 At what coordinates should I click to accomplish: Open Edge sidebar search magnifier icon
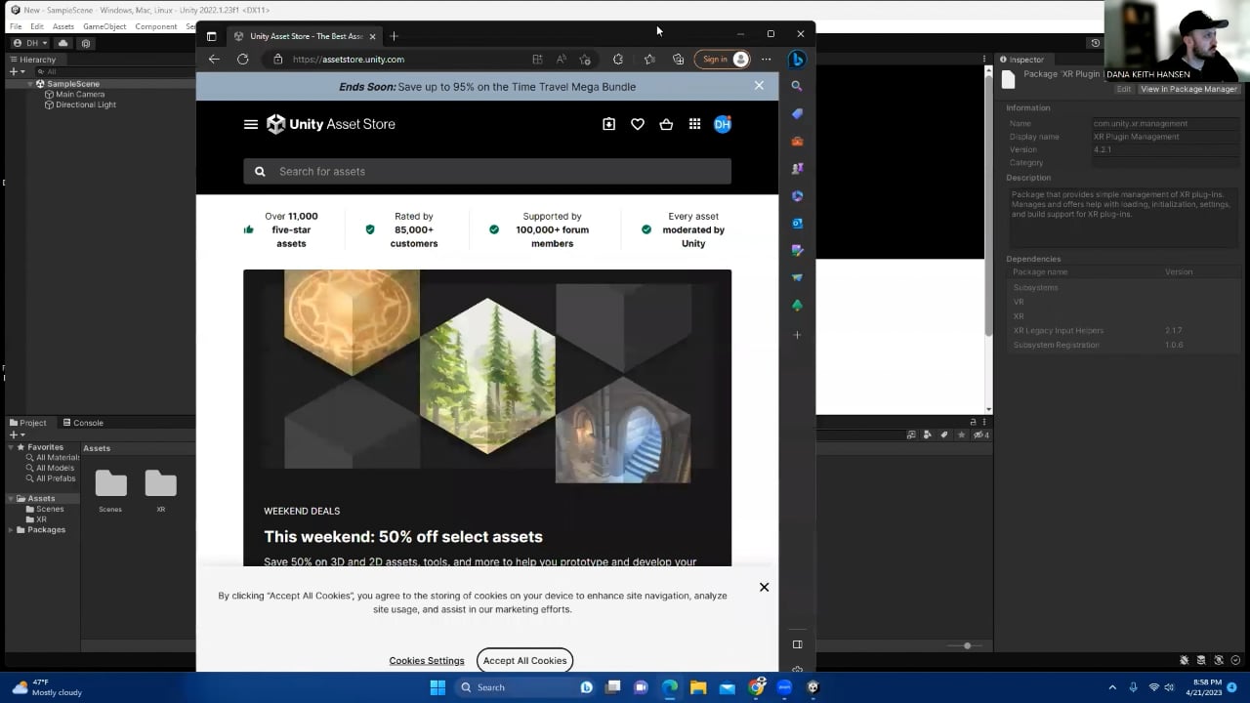(797, 86)
